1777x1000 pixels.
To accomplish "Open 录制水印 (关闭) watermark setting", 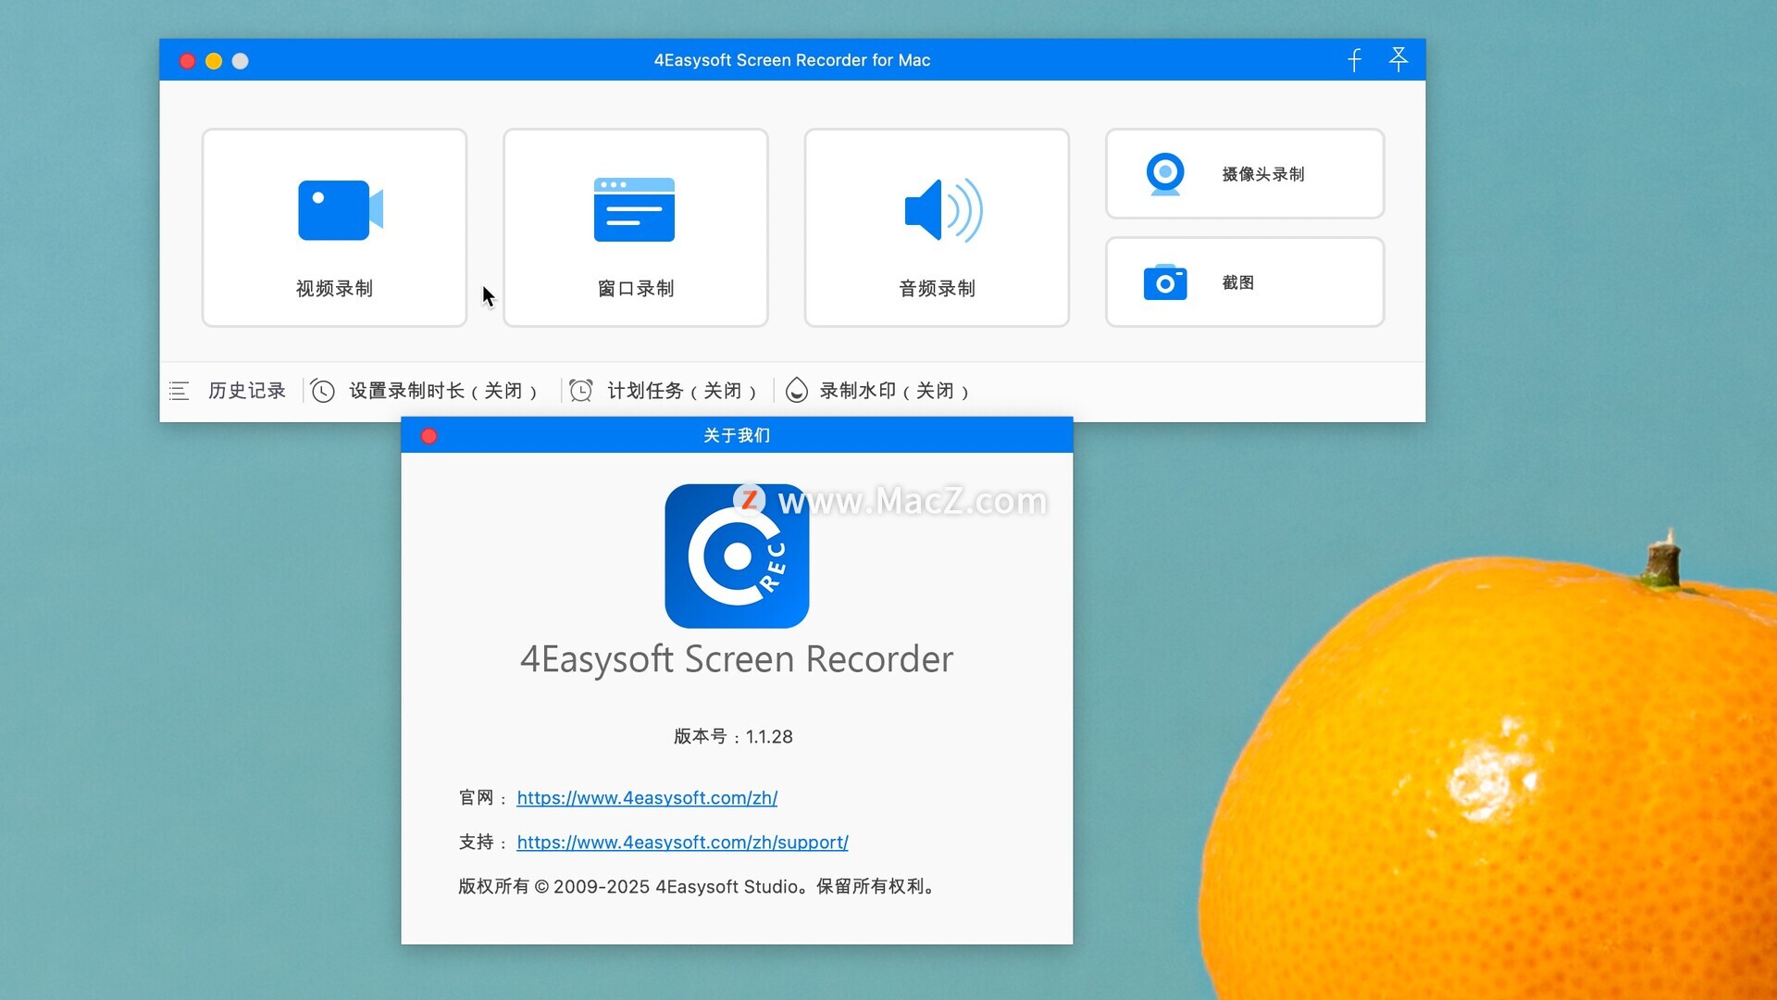I will [894, 391].
